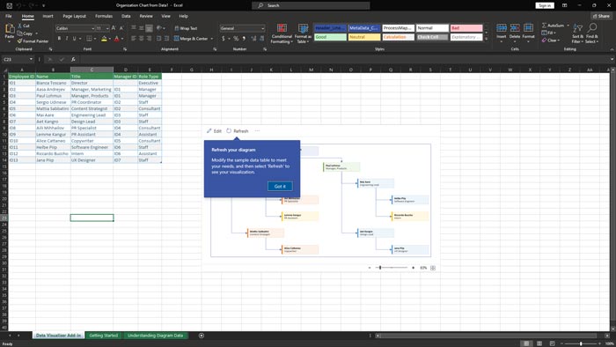Click the Paste clipboard icon

[10, 29]
